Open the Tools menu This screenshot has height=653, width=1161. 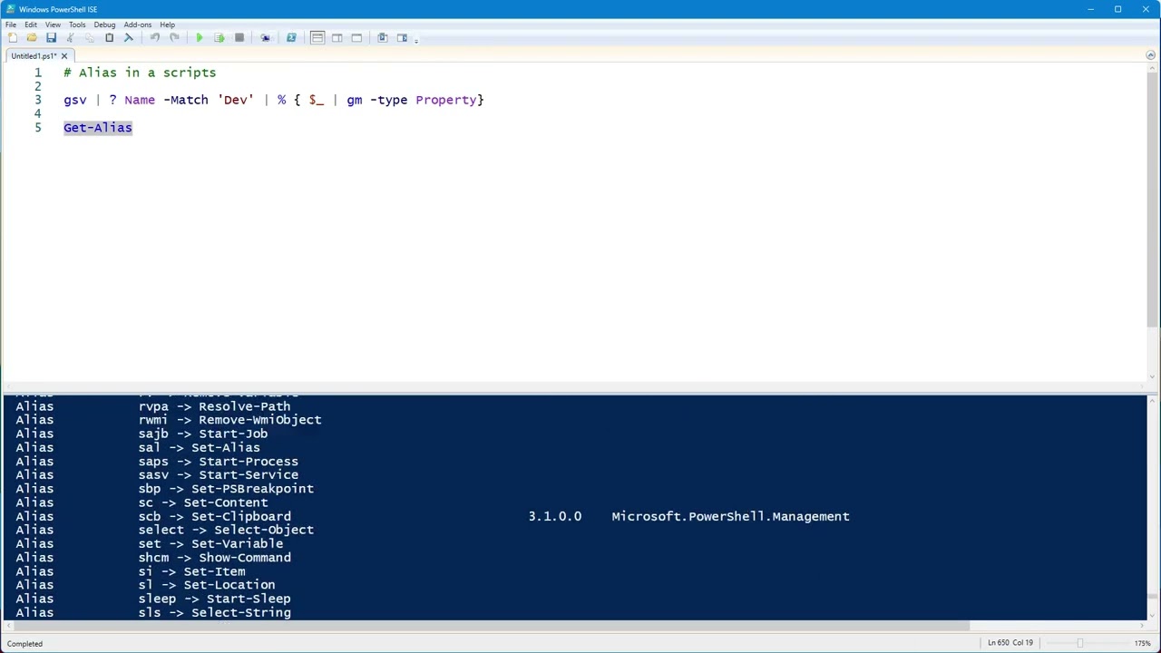point(77,24)
